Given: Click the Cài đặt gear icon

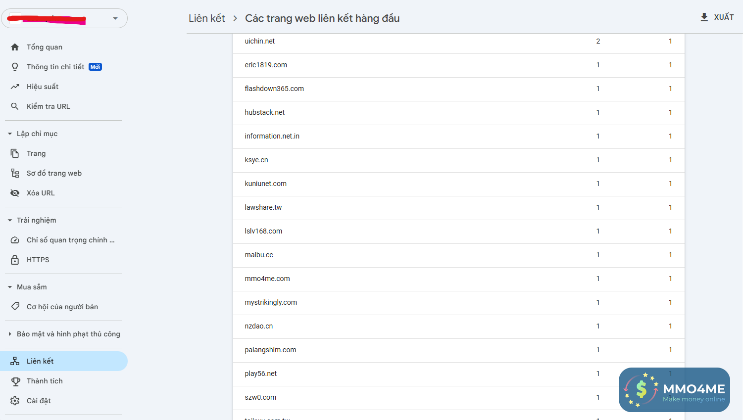Looking at the screenshot, I should 15,401.
